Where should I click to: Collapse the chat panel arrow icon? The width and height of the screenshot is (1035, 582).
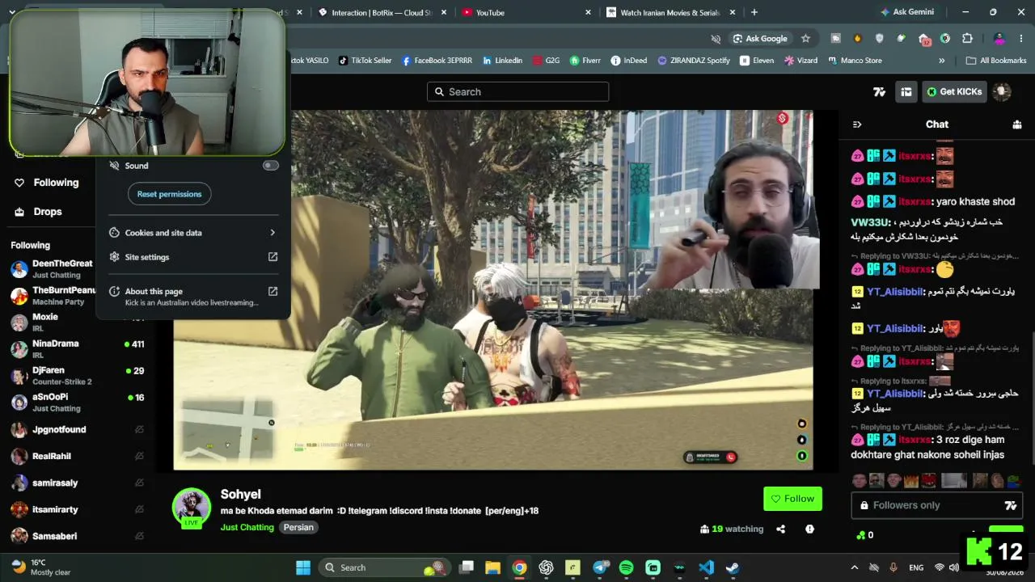pyautogui.click(x=857, y=124)
